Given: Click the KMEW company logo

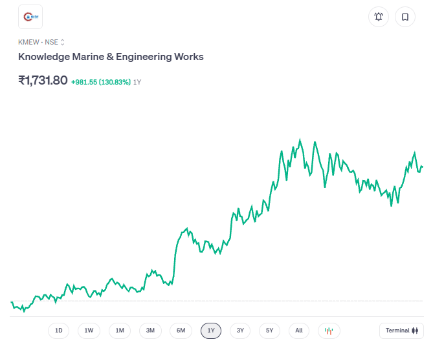Looking at the screenshot, I should coord(30,17).
